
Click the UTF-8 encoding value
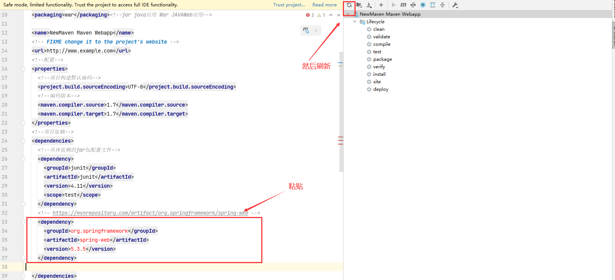pos(135,87)
